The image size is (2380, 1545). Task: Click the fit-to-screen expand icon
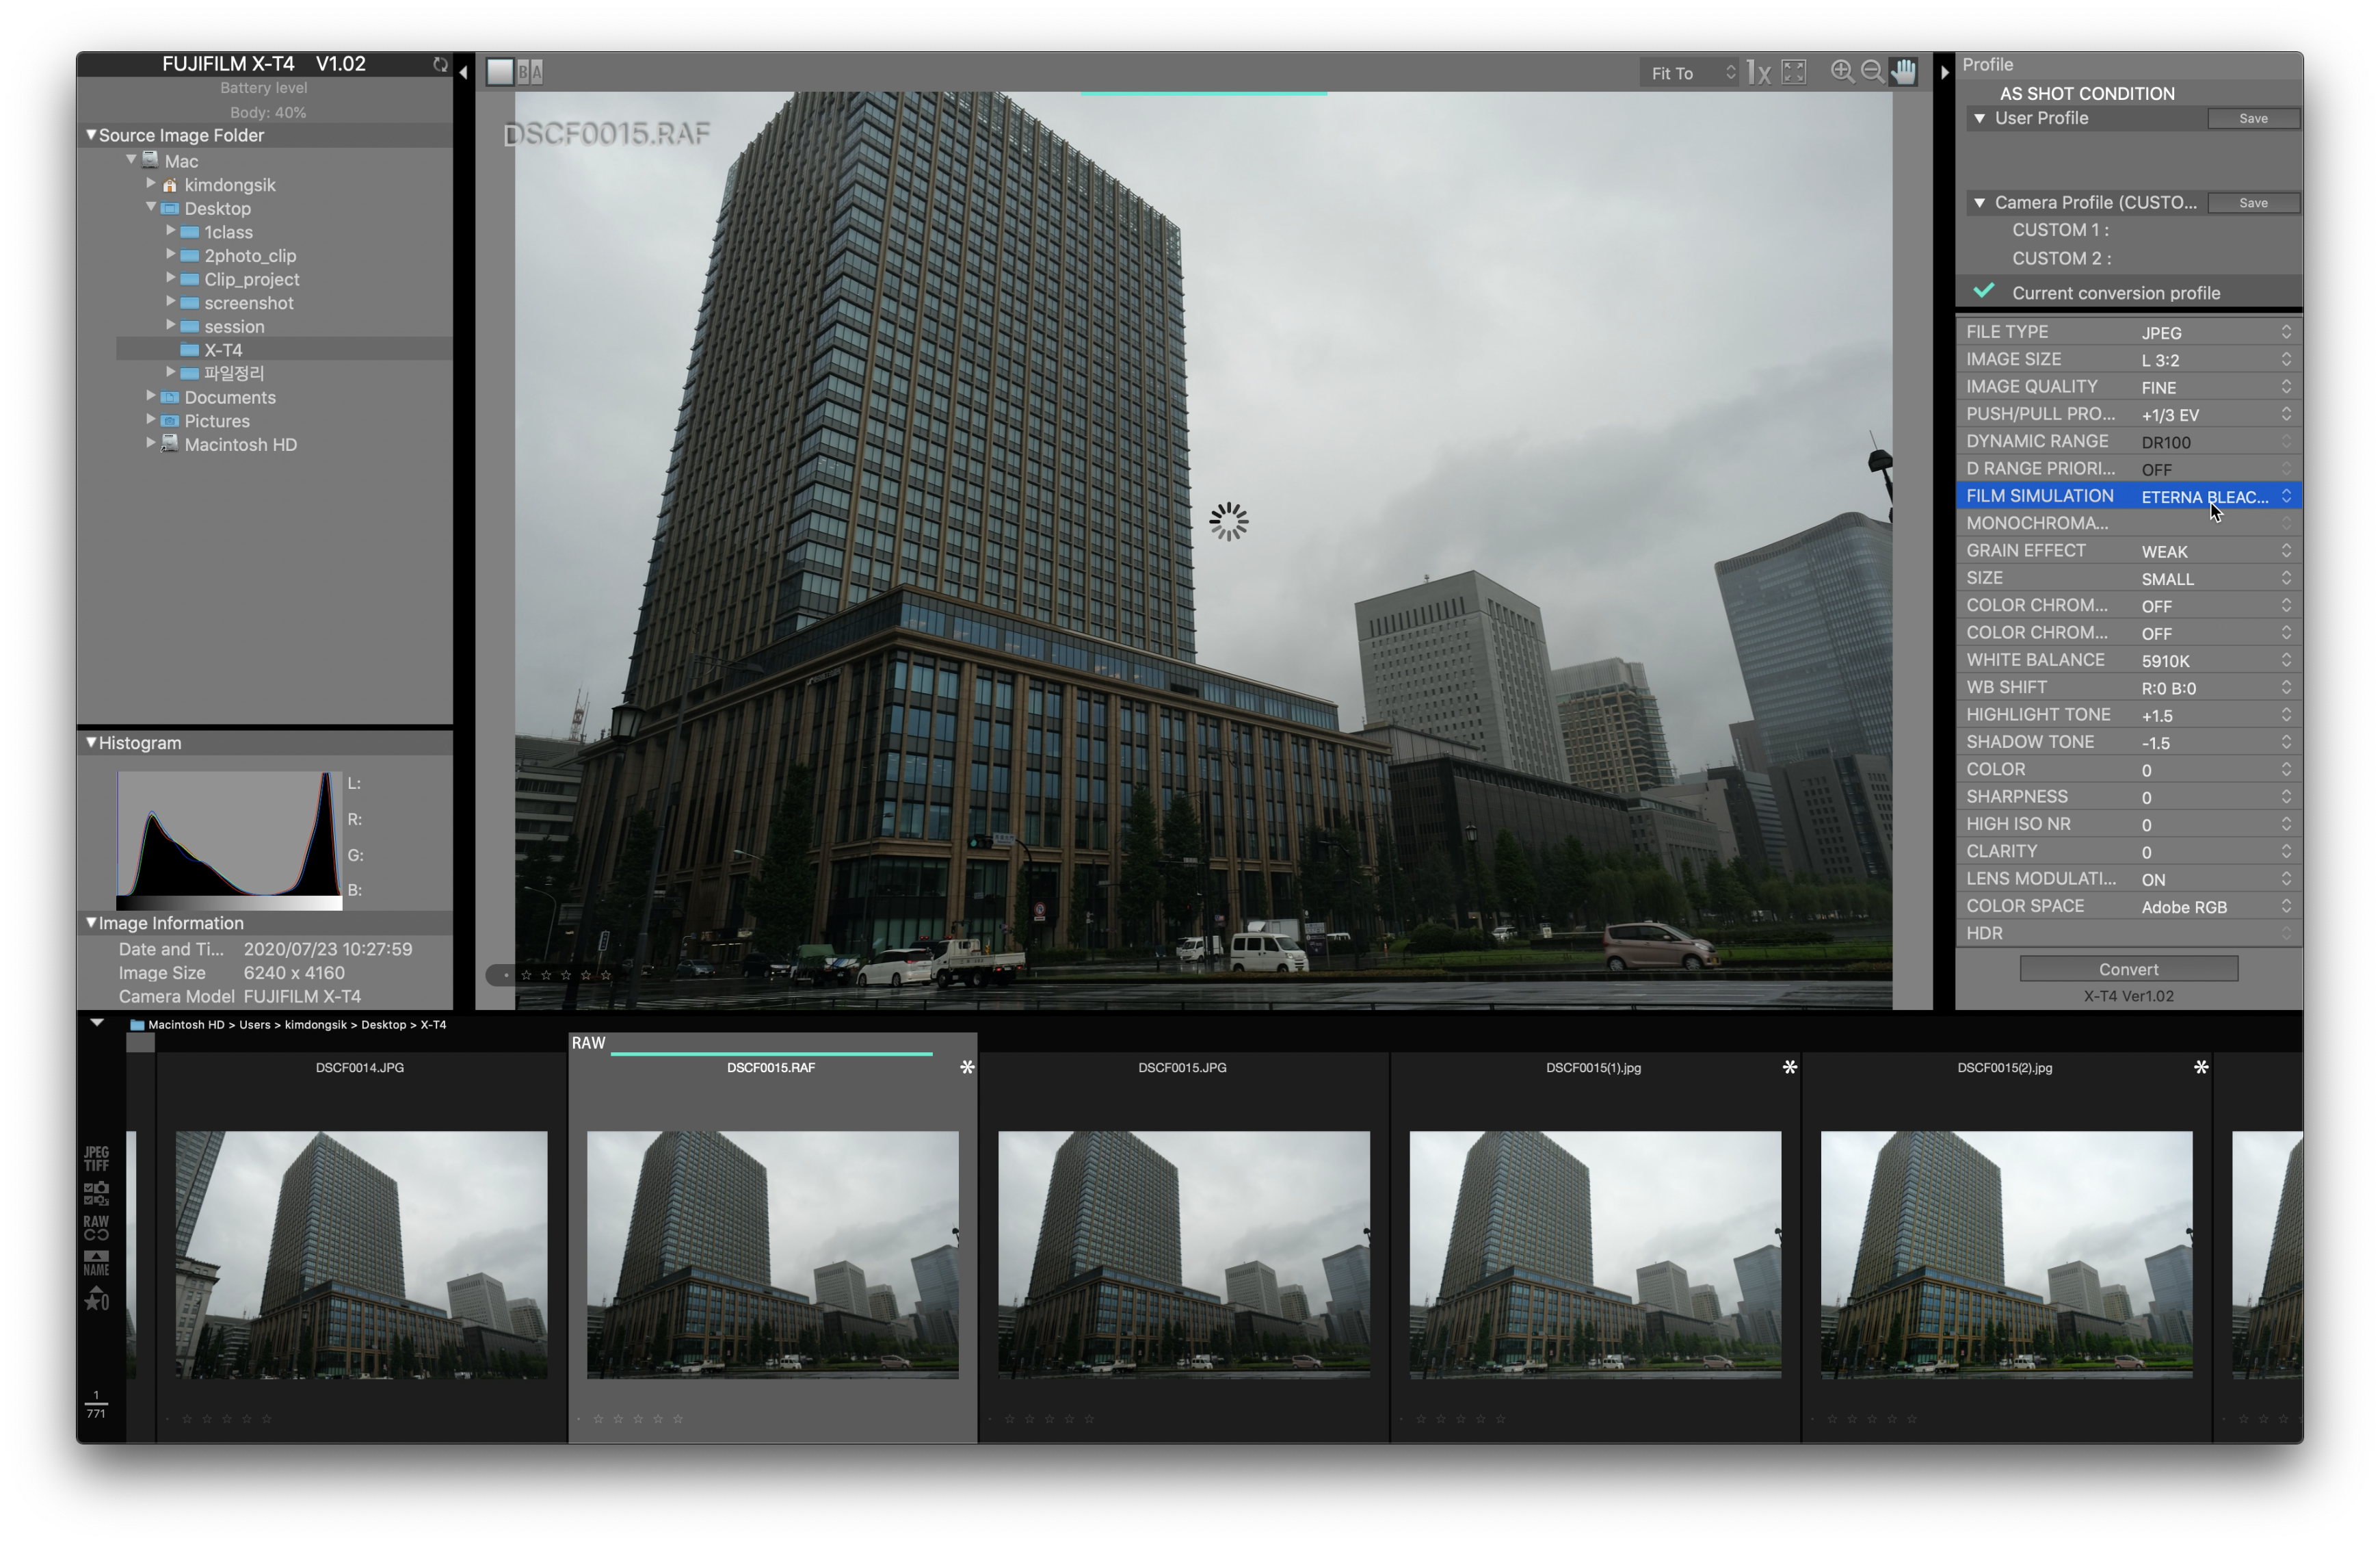tap(1794, 72)
